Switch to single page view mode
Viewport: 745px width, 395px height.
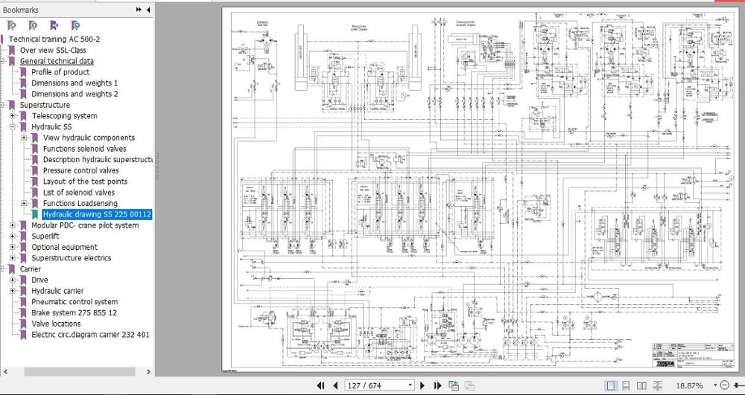tap(611, 385)
